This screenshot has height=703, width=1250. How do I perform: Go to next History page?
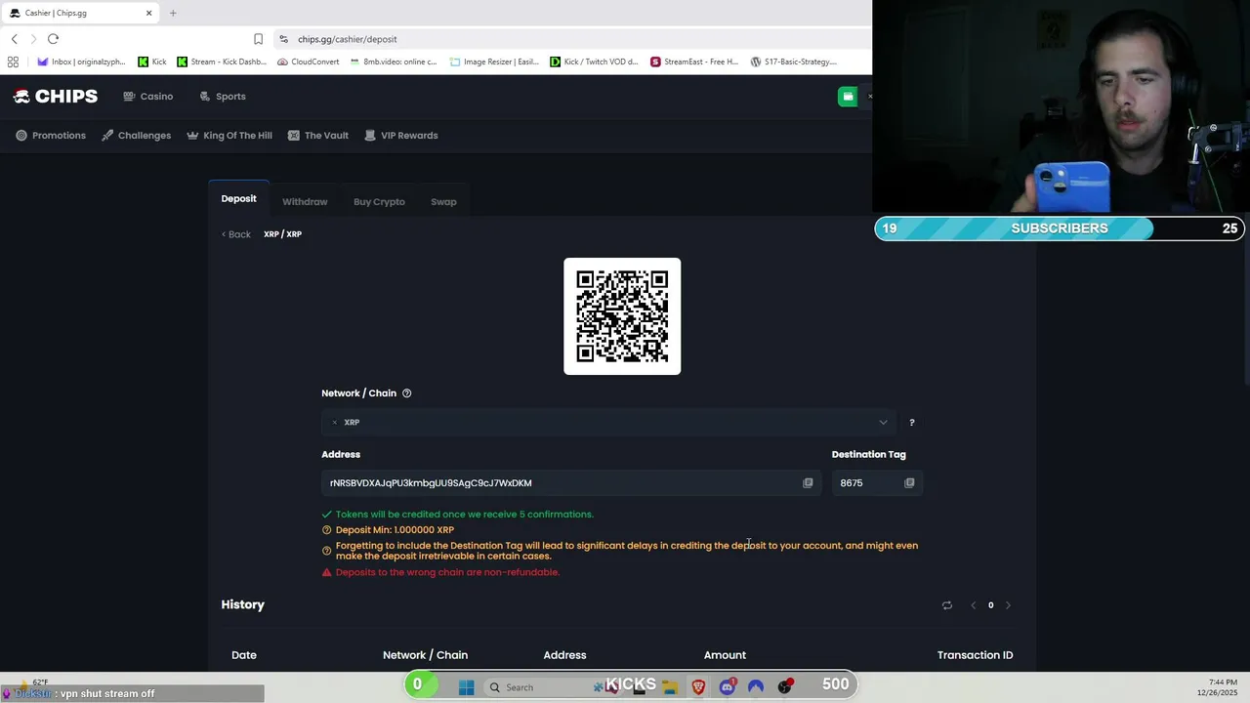1008,605
